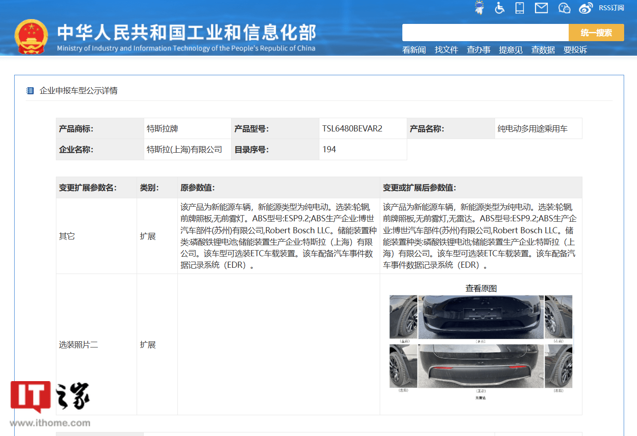637x436 pixels.
Task: Click the elderly-friendly mode icon in header
Action: click(479, 8)
